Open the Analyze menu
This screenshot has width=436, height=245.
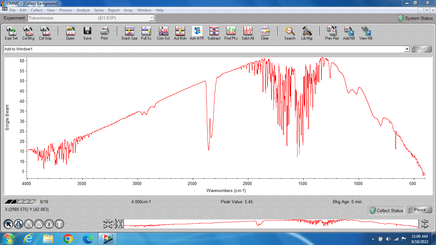tap(83, 10)
